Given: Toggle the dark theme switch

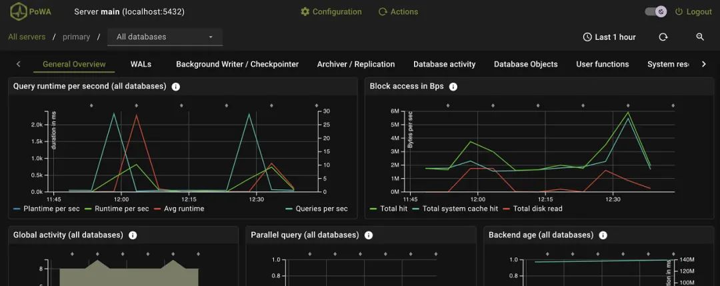Looking at the screenshot, I should point(656,12).
